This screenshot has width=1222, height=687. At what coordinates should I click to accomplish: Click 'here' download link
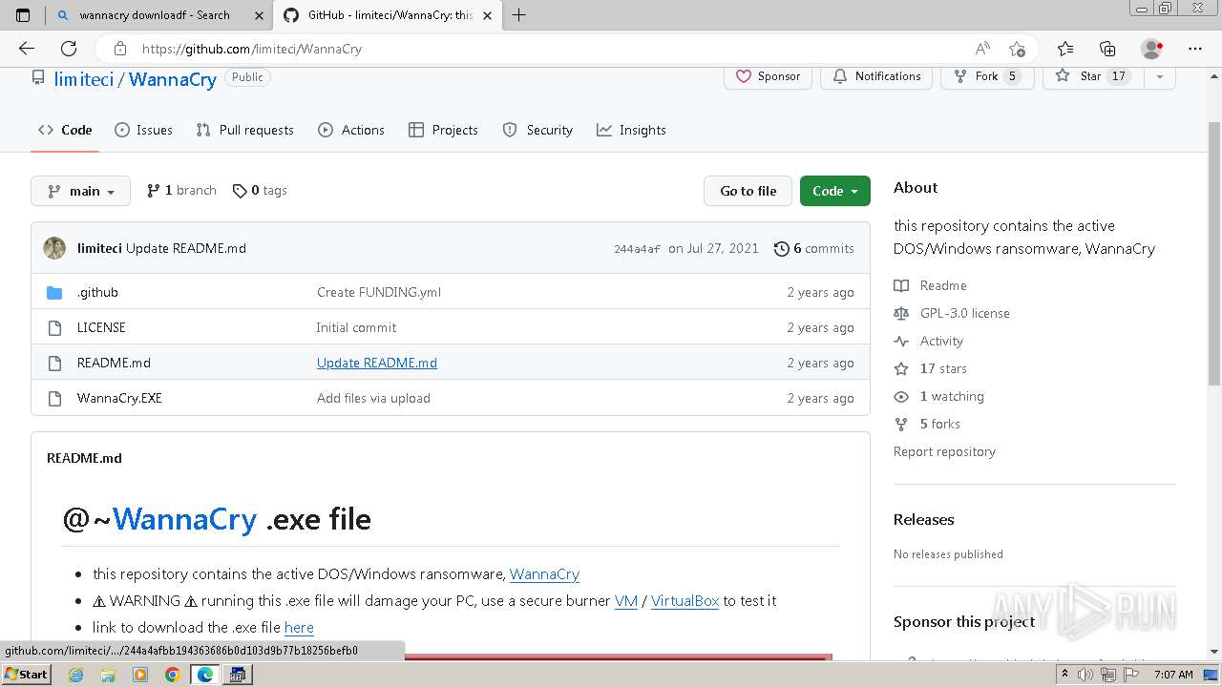[299, 628]
